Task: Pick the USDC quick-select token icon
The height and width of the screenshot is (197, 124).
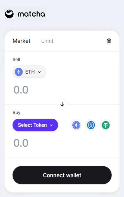Action: point(91,125)
